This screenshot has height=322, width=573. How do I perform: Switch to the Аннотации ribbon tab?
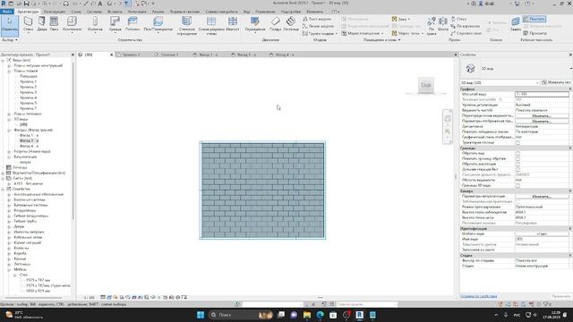coord(137,12)
